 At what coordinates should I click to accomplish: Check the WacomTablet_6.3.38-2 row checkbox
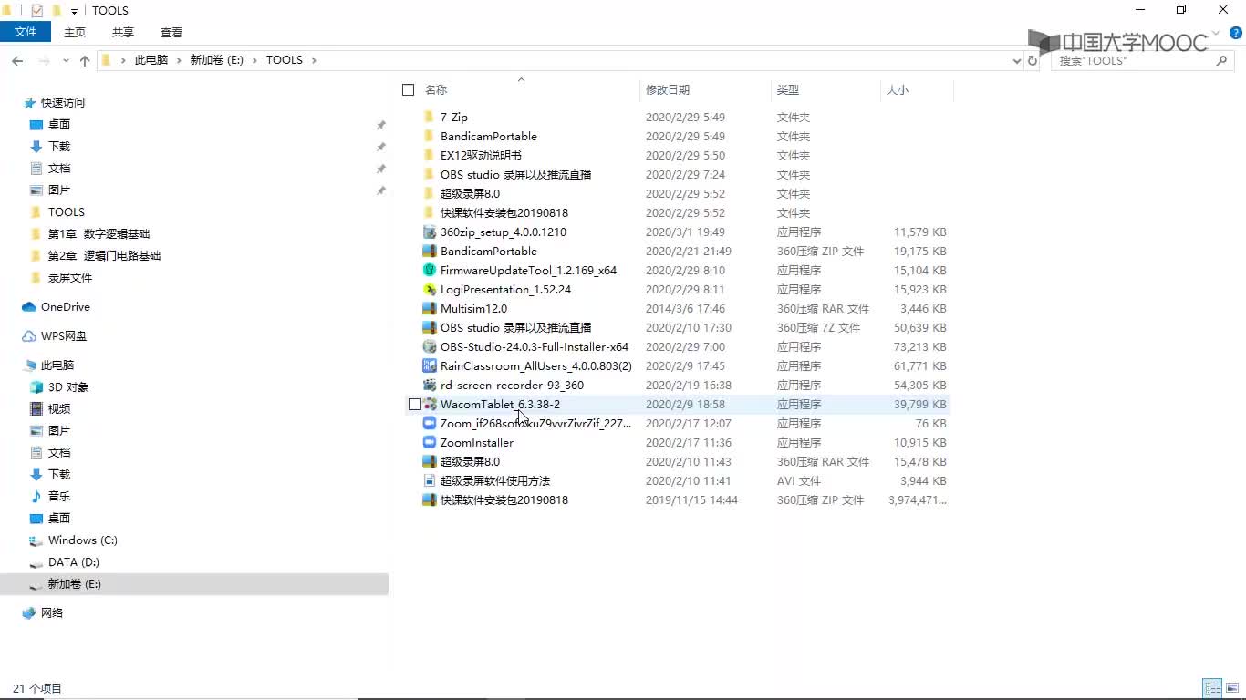pyautogui.click(x=414, y=404)
